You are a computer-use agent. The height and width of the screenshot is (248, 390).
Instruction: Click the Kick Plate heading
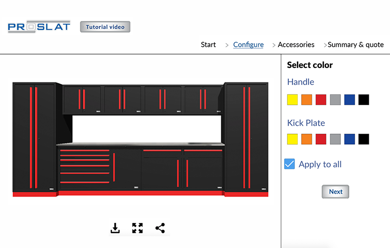pyautogui.click(x=306, y=123)
